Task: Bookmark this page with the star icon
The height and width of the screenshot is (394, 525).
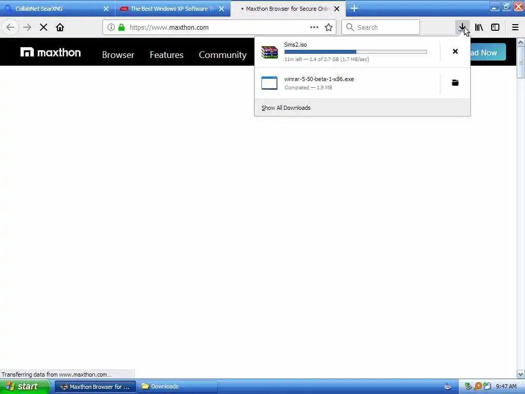Action: (x=329, y=27)
